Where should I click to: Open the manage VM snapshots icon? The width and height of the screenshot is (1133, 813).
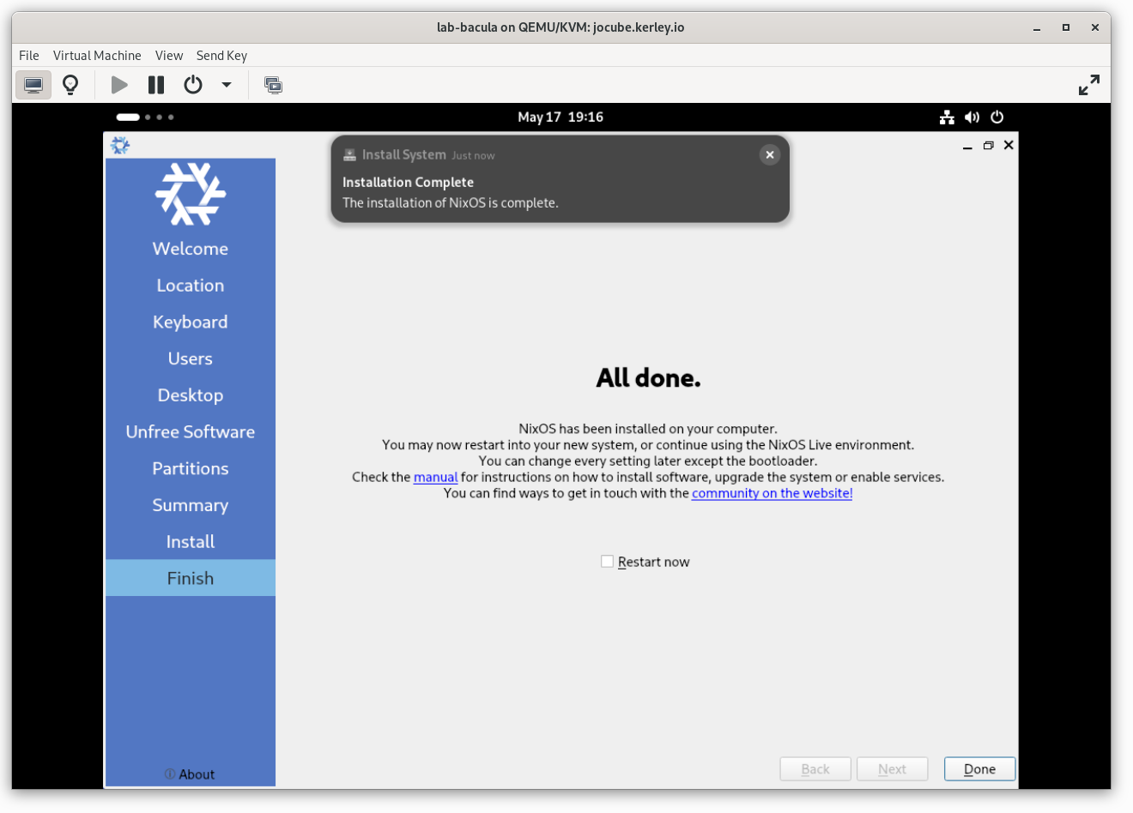[273, 85]
